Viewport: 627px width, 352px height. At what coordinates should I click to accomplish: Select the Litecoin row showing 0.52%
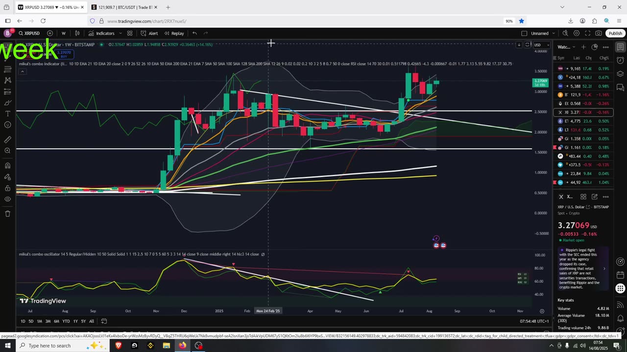point(583,130)
